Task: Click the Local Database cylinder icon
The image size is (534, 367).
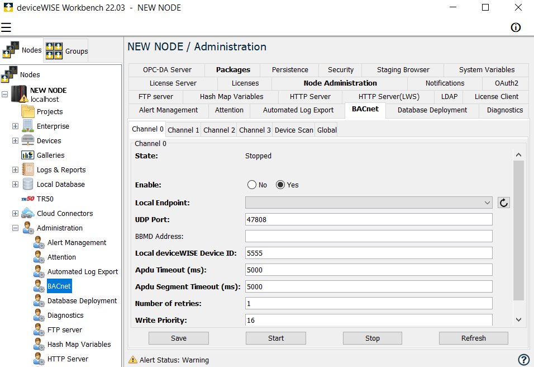Action: click(x=28, y=184)
